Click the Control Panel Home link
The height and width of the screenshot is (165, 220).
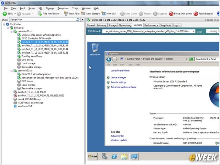[x=120, y=70]
